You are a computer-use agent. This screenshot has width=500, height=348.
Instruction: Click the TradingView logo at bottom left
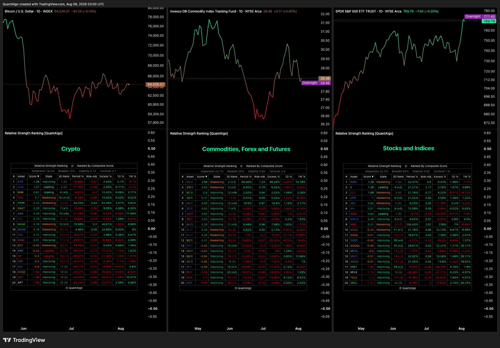coord(24,340)
